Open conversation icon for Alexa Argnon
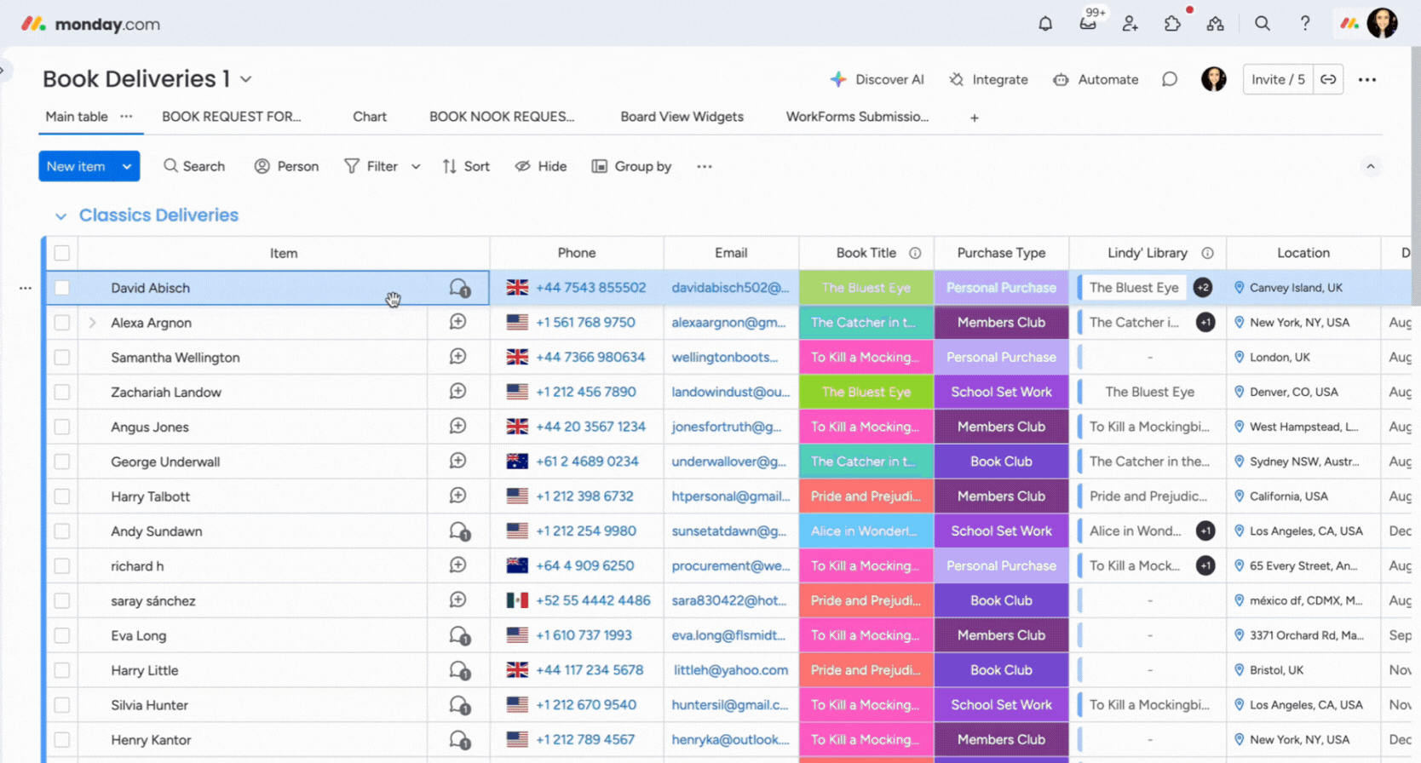The width and height of the screenshot is (1421, 763). click(x=458, y=322)
